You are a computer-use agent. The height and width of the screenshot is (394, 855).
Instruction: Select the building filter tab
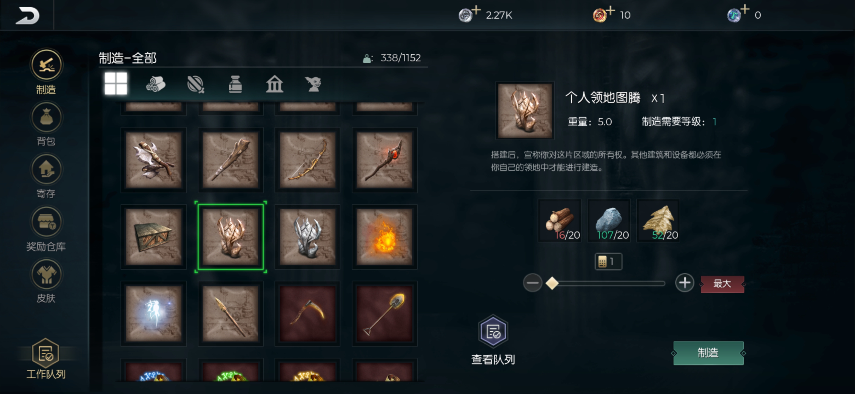[x=275, y=84]
